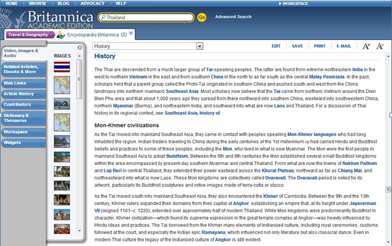Expand the Encyclopaedia Britannica tab dropdown arrow
This screenshot has height=246, width=392.
coord(131,33)
